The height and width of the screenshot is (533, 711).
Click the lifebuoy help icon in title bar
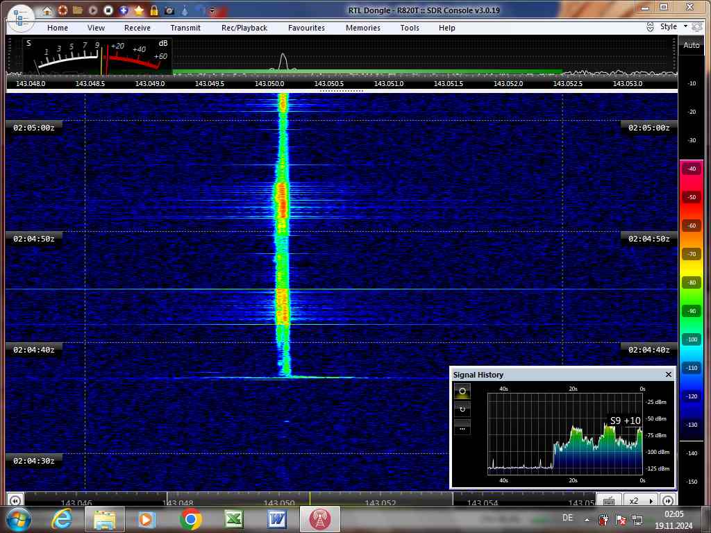[x=62, y=10]
